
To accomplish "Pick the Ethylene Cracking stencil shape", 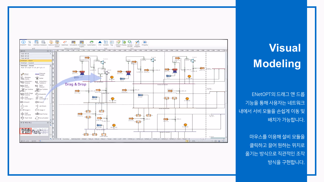I will [26, 78].
